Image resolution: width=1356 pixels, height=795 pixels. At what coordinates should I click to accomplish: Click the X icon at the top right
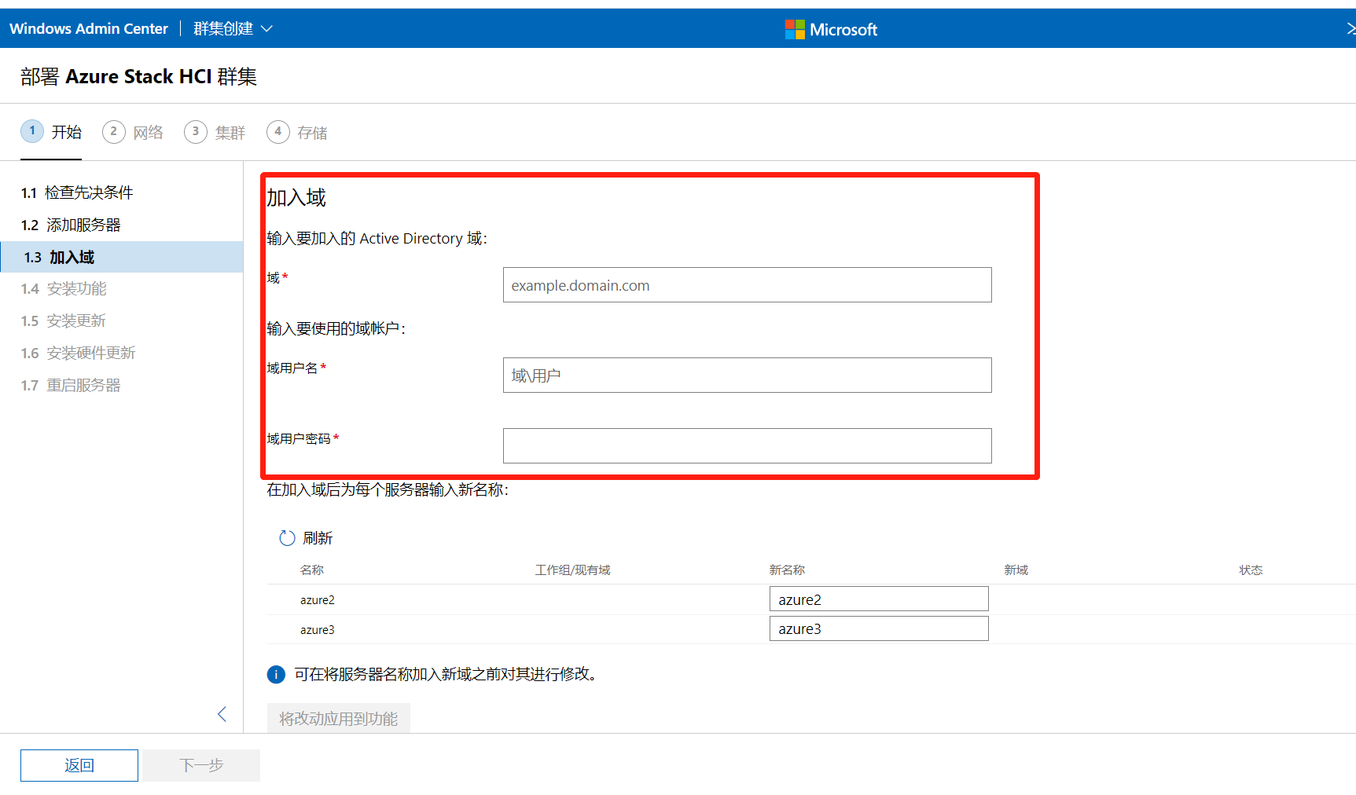pyautogui.click(x=1351, y=27)
